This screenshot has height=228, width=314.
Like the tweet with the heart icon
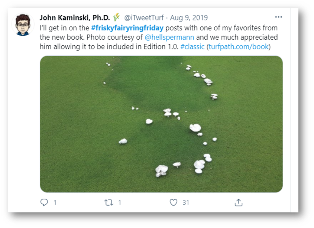173,202
